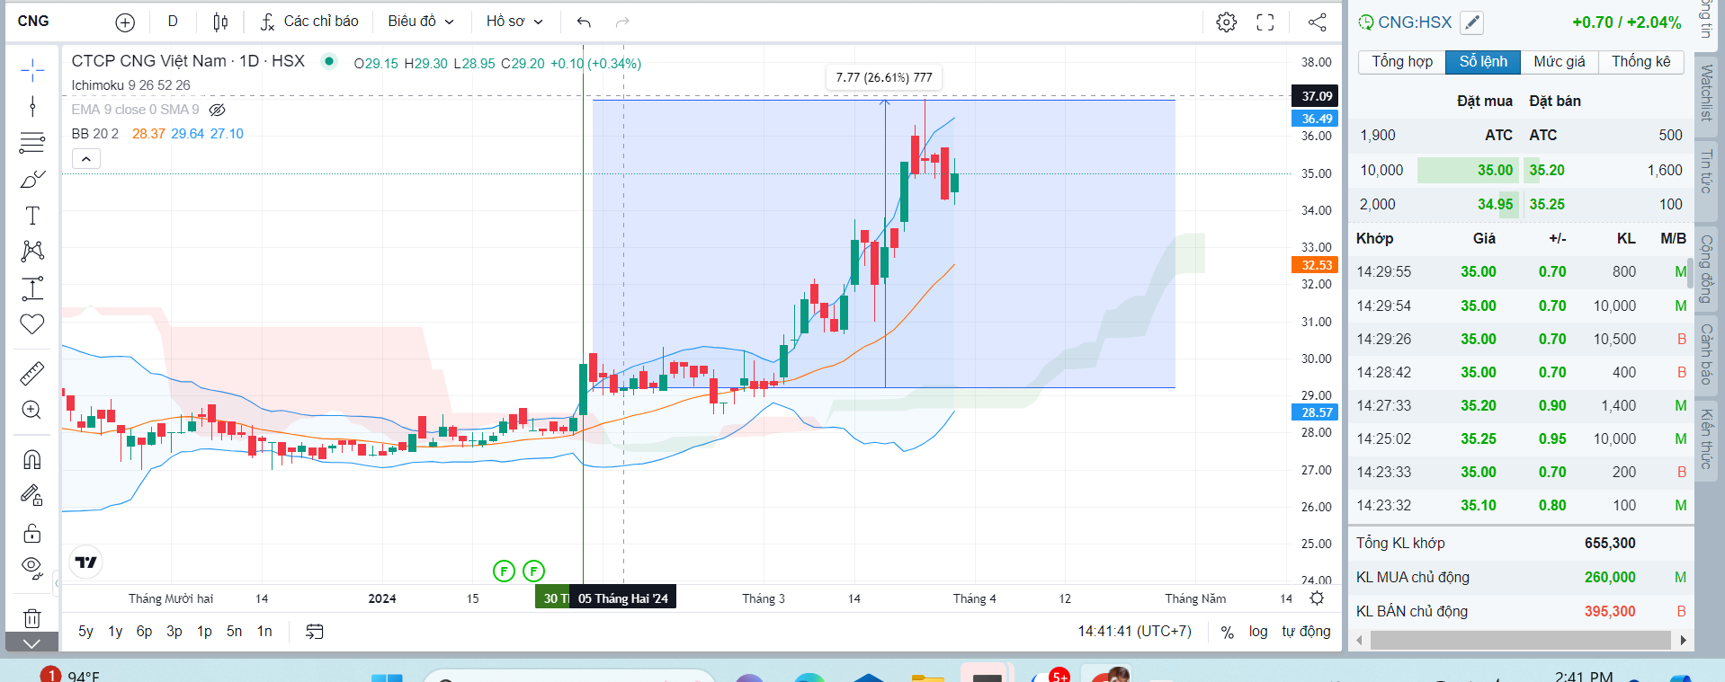Remove drawings with trash icon
This screenshot has height=682, width=1725.
coord(32,617)
